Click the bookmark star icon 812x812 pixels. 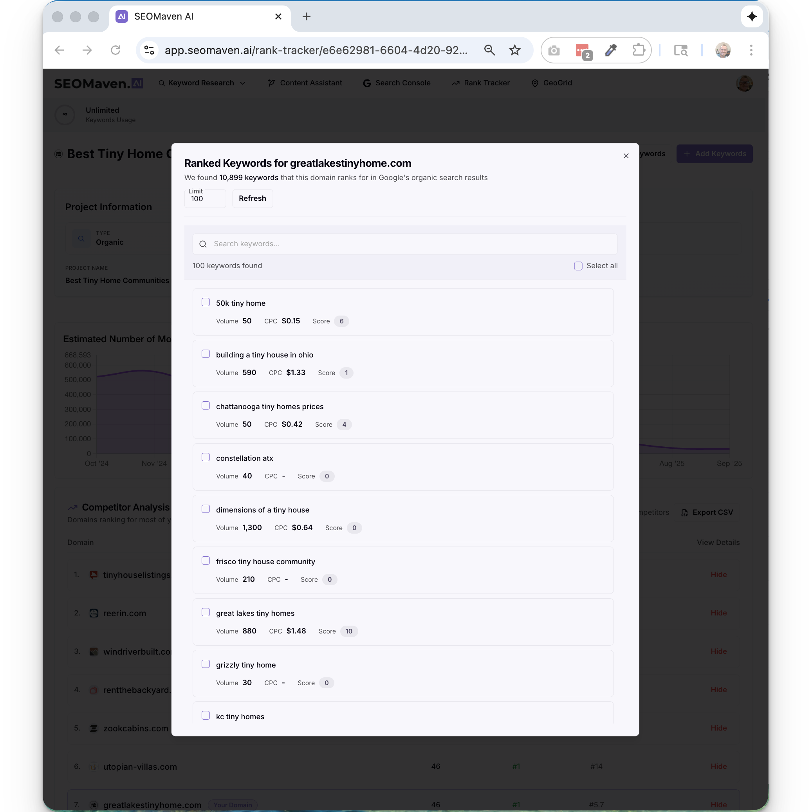point(514,51)
